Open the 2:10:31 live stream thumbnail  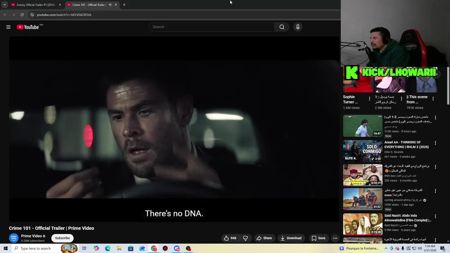[x=362, y=175]
